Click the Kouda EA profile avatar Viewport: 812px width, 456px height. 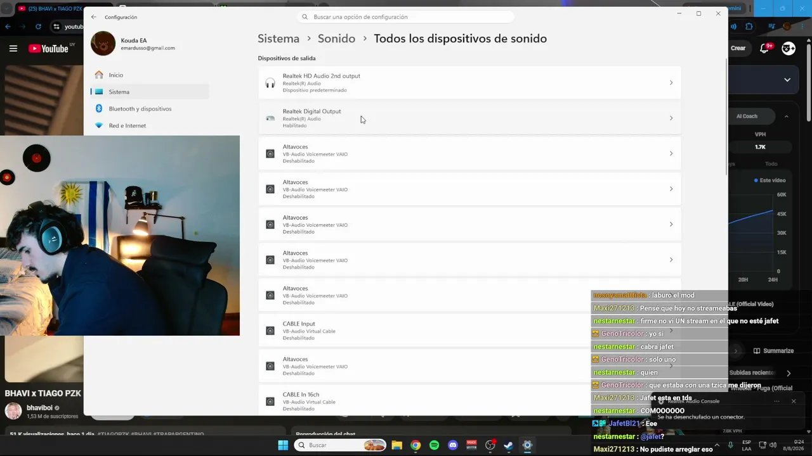click(103, 44)
